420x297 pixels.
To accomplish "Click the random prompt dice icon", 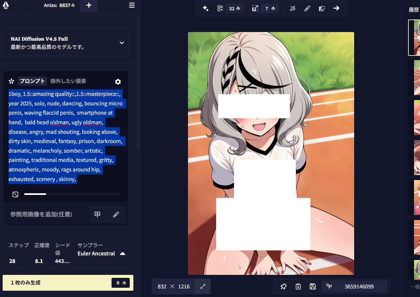I will (15, 194).
